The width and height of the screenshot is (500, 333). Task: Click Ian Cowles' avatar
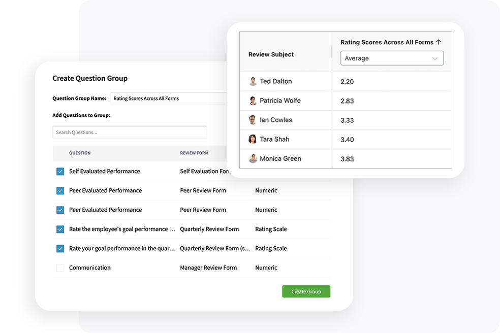click(253, 120)
